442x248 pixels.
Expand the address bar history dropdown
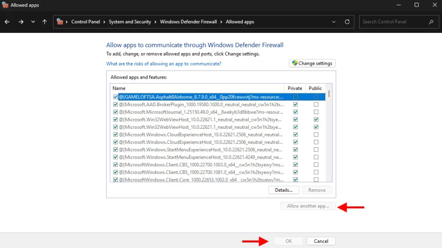click(x=334, y=22)
